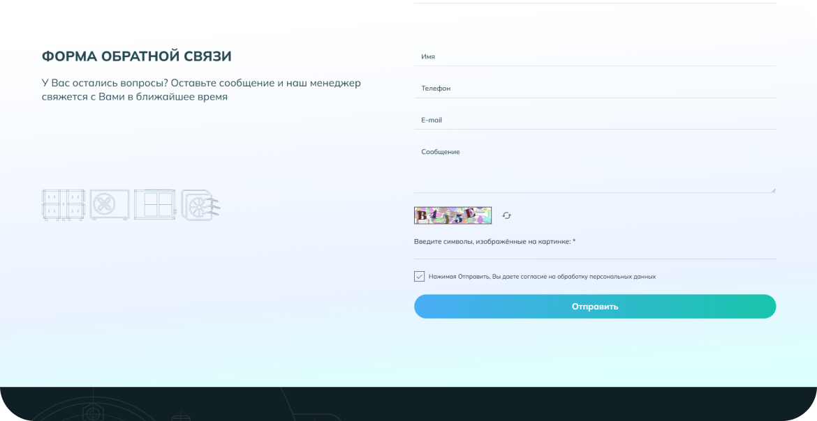Click the captcha picture B4y5E

click(x=452, y=215)
